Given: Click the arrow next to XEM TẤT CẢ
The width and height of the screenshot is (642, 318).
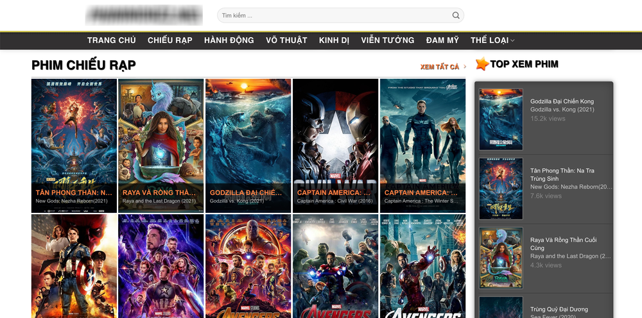Looking at the screenshot, I should [x=464, y=67].
